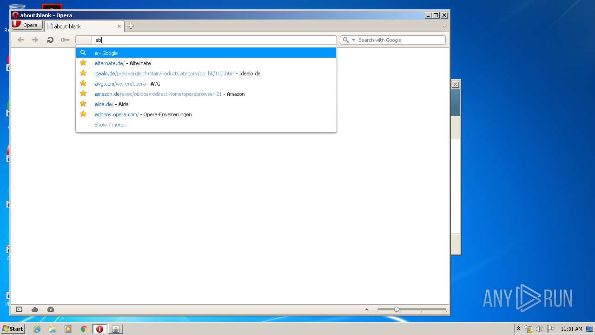
Task: Click the password manager key icon
Action: (65, 40)
